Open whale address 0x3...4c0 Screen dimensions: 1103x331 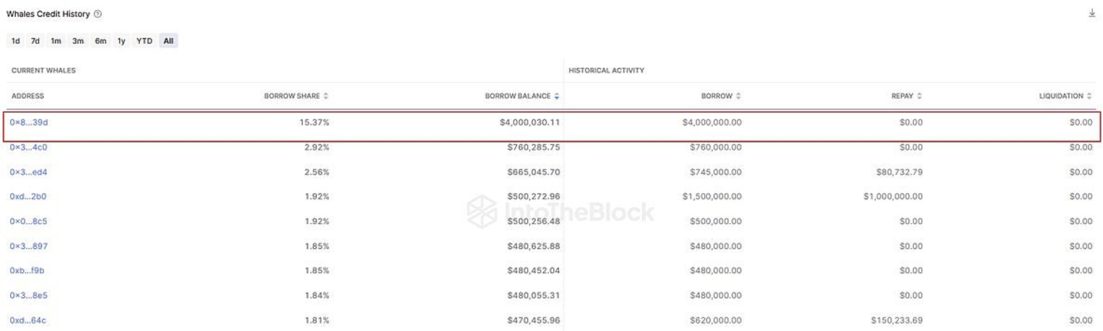tap(28, 147)
